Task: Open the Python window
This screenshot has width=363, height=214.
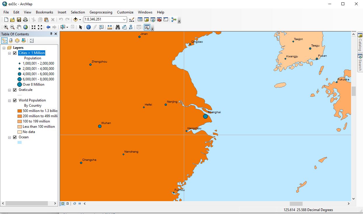Action: tap(166, 20)
